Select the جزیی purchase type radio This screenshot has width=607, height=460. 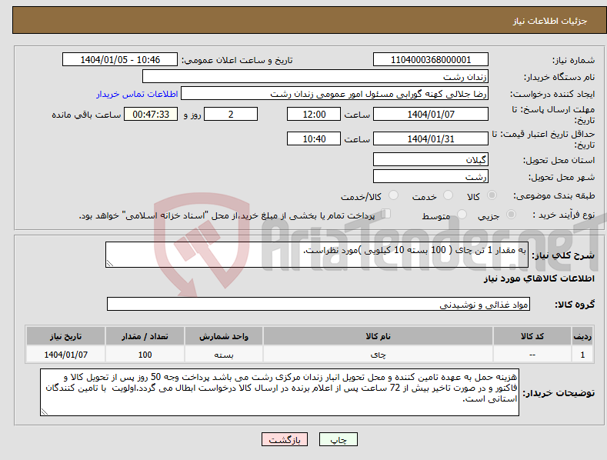(x=511, y=215)
